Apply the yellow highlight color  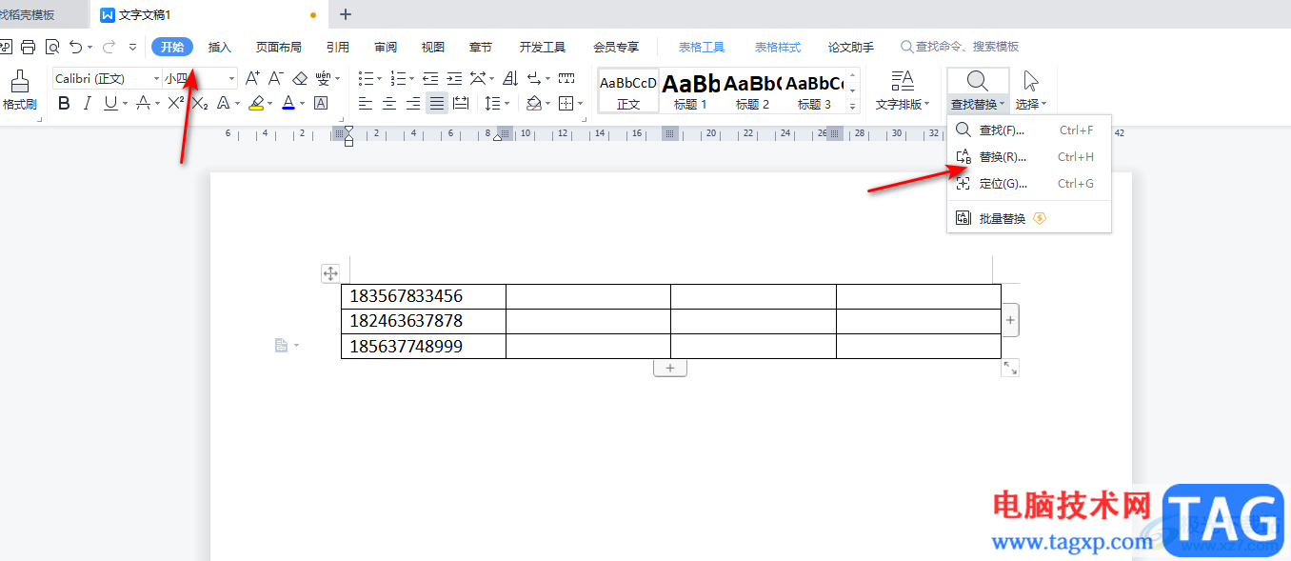coord(255,103)
